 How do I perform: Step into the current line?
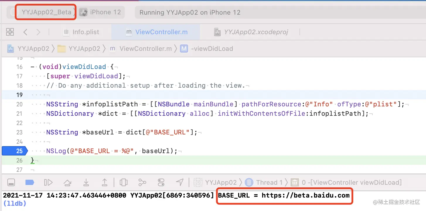(86, 182)
